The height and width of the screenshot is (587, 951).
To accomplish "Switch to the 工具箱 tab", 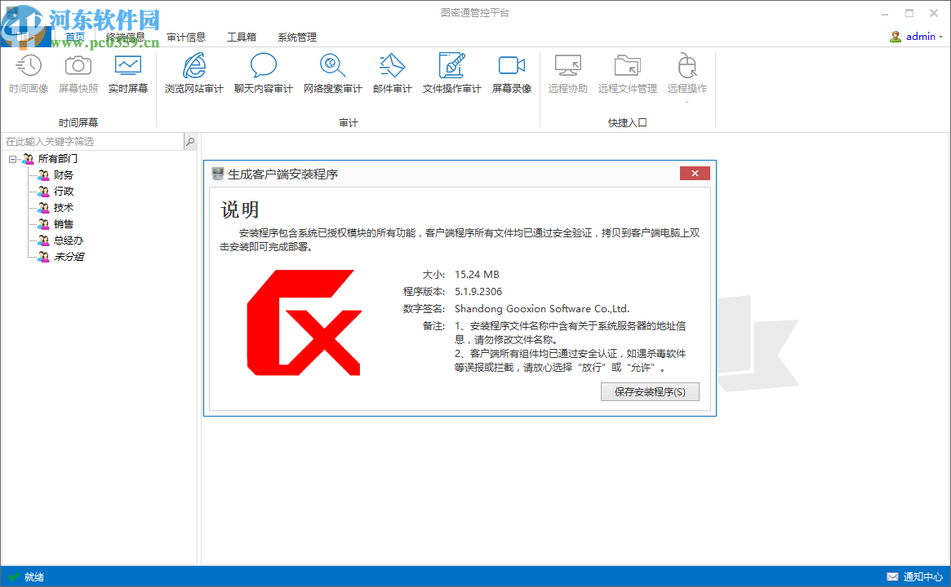I will coord(240,37).
